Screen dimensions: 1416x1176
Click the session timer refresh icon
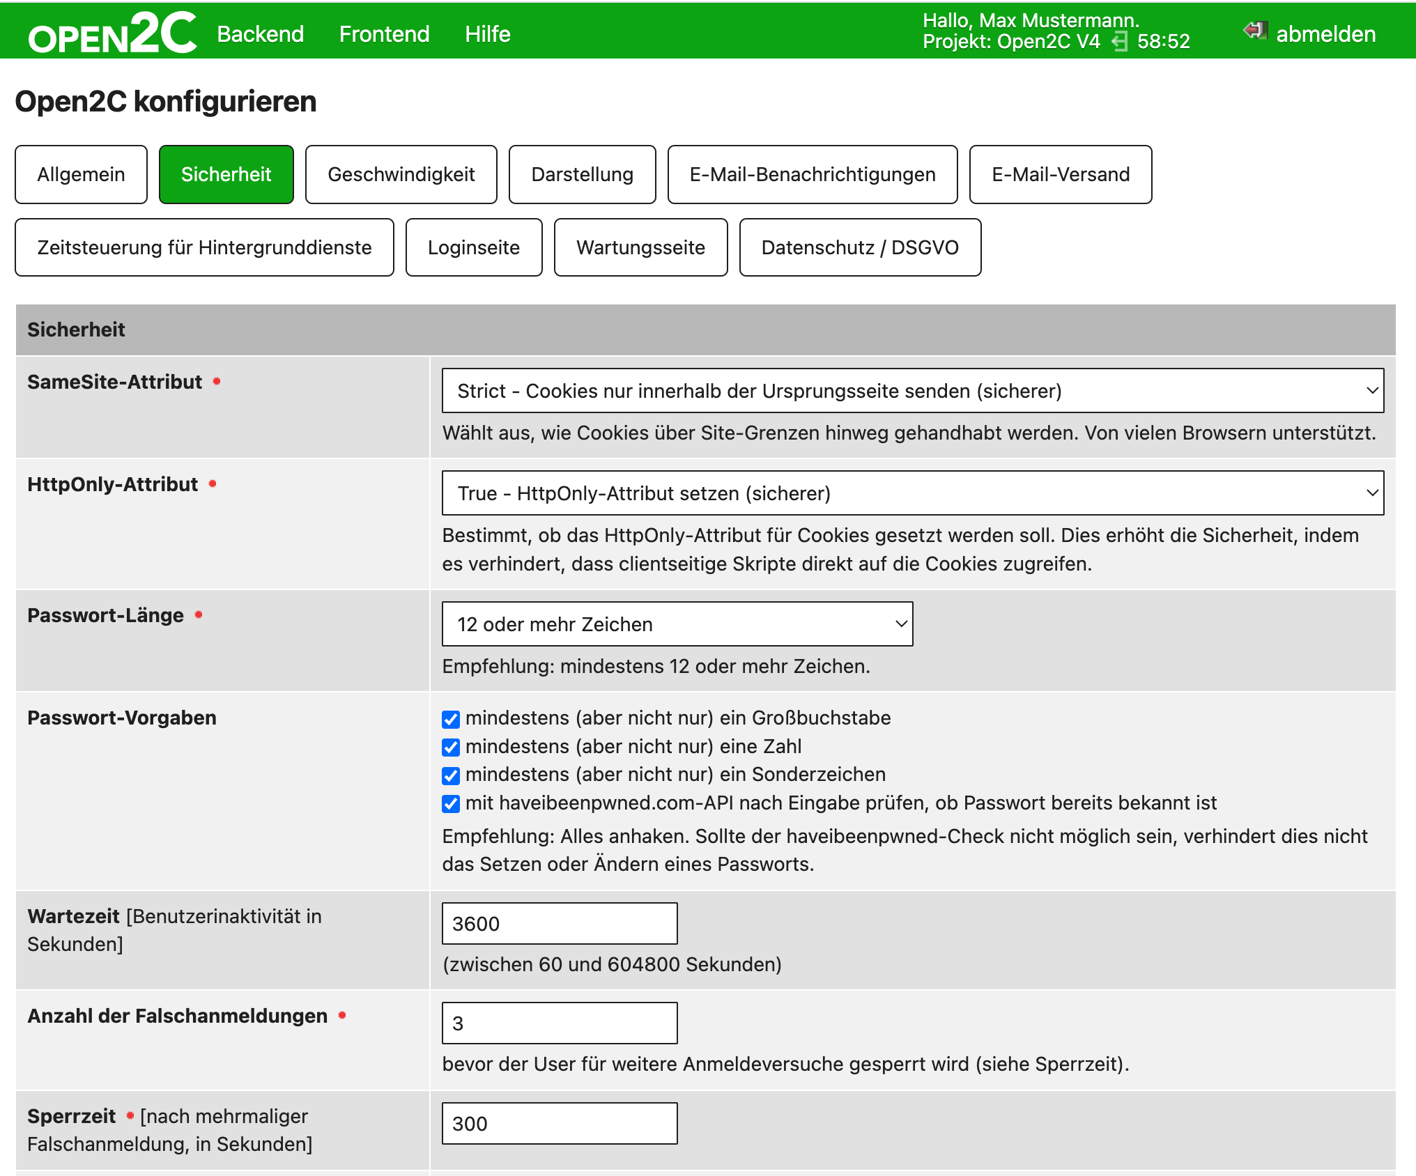tap(1119, 42)
